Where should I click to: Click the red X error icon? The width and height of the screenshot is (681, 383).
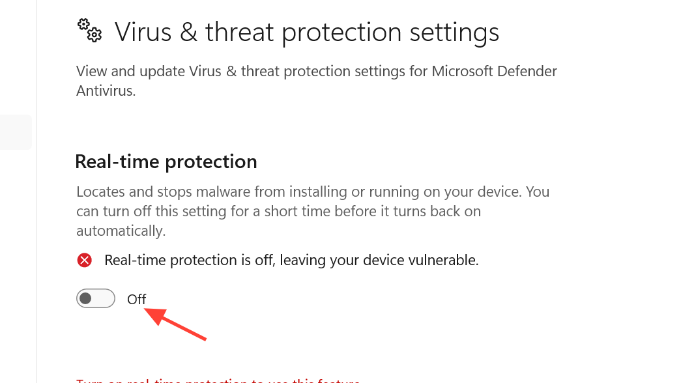coord(84,261)
